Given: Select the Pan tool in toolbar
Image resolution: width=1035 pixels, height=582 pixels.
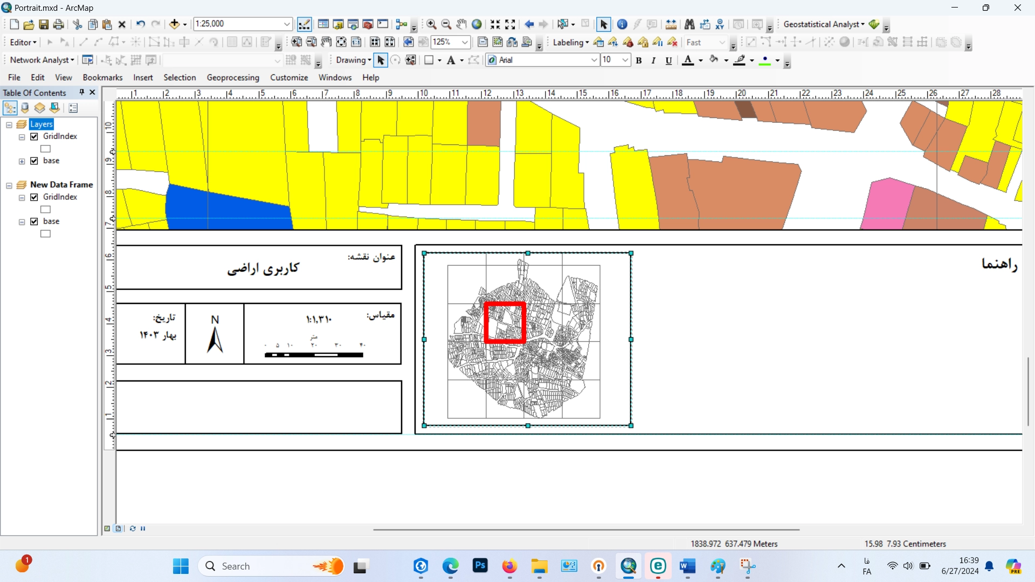Looking at the screenshot, I should click(x=462, y=24).
